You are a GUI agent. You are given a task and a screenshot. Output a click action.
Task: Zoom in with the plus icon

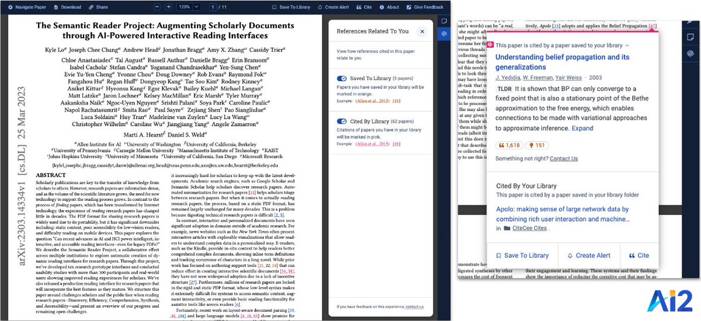[168, 7]
